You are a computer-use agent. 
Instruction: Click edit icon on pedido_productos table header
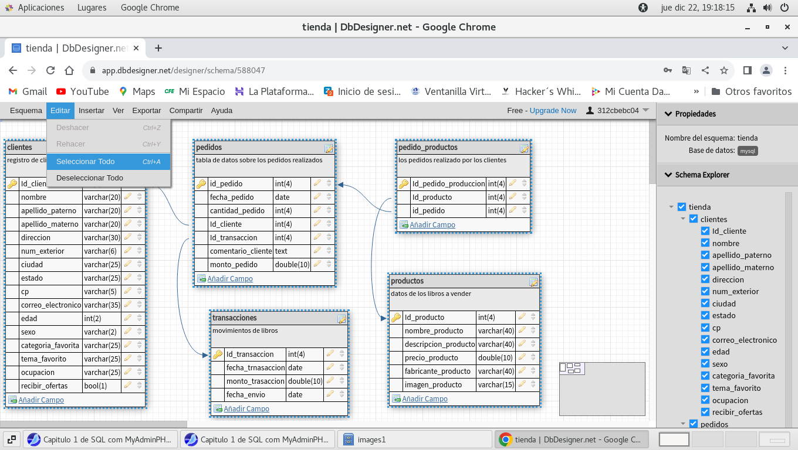click(524, 148)
